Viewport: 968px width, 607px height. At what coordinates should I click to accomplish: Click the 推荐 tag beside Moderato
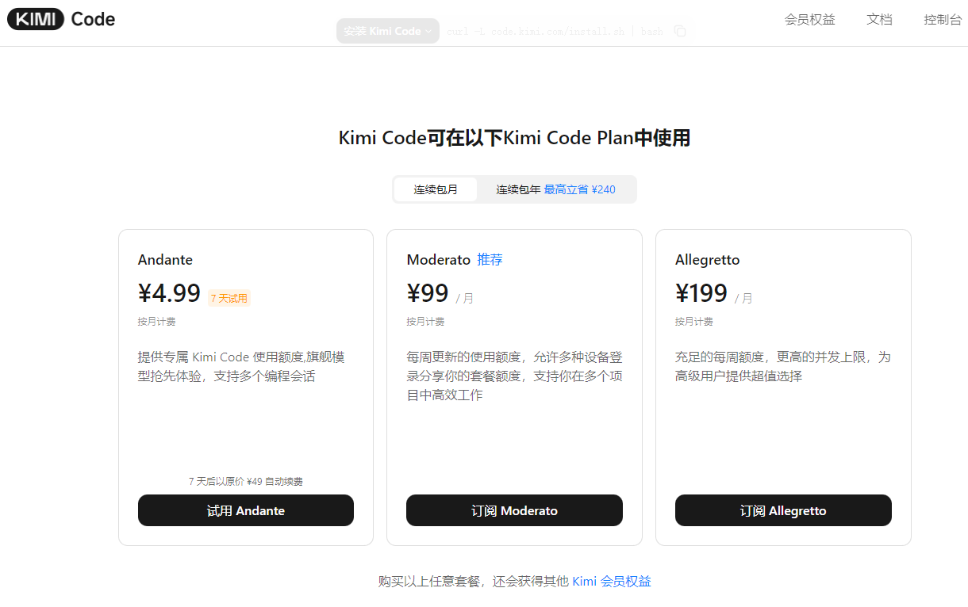(490, 260)
